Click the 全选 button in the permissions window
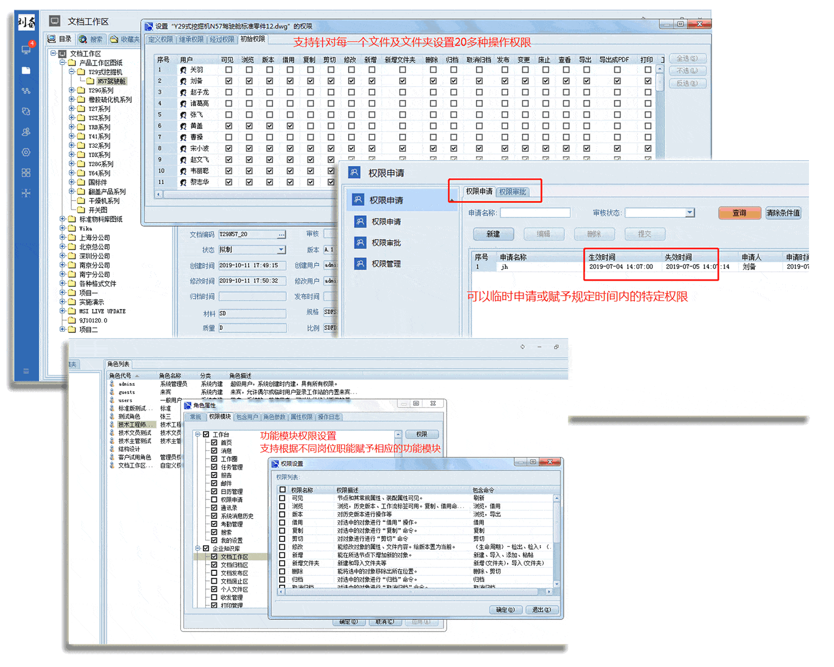The image size is (834, 667). (687, 58)
